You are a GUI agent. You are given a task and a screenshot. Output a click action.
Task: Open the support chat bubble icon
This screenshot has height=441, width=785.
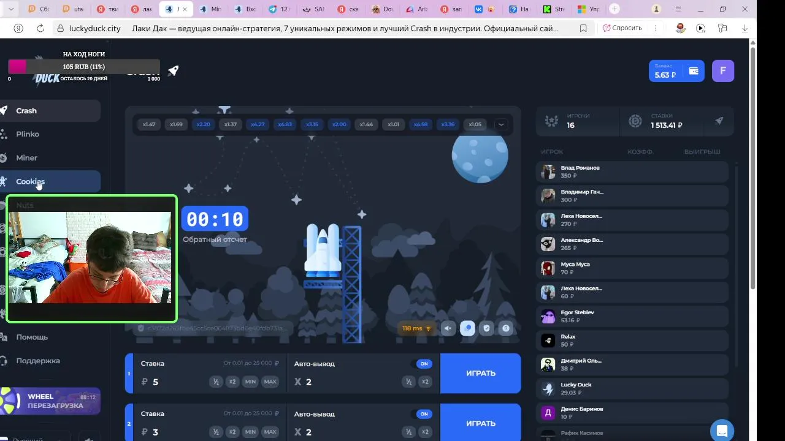(722, 431)
